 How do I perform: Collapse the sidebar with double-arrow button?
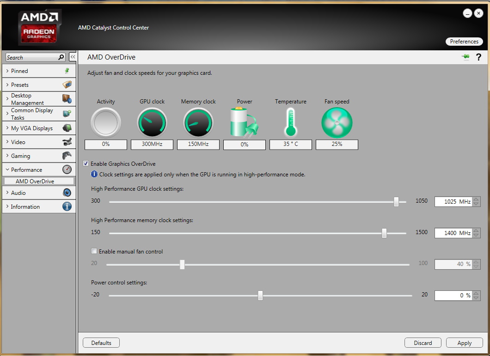pos(73,57)
